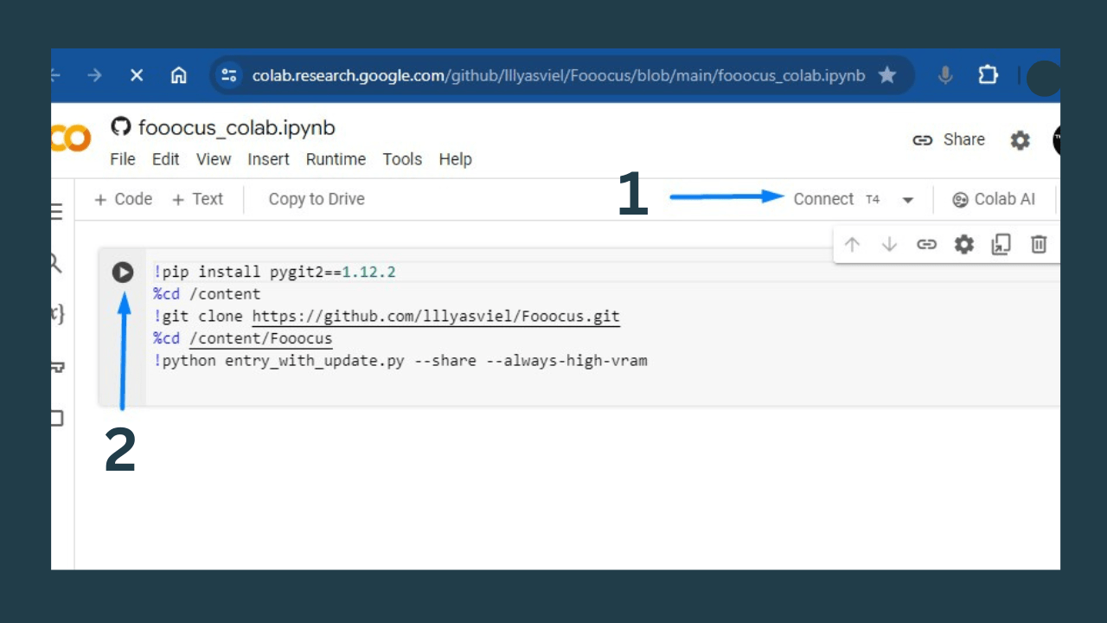The height and width of the screenshot is (623, 1107).
Task: Click the browser address bar URL
Action: pyautogui.click(x=559, y=75)
